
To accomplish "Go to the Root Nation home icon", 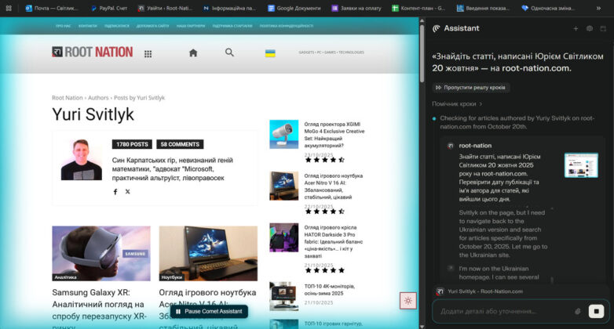I will pos(193,52).
